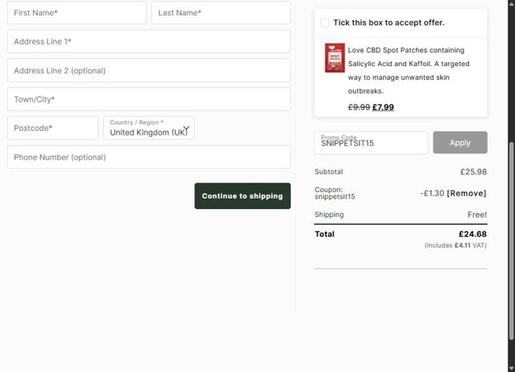This screenshot has width=515, height=372.
Task: Click the discounted £7.99 offer price
Action: [x=383, y=107]
